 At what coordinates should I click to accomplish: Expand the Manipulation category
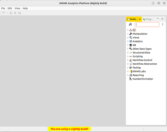coord(128,34)
